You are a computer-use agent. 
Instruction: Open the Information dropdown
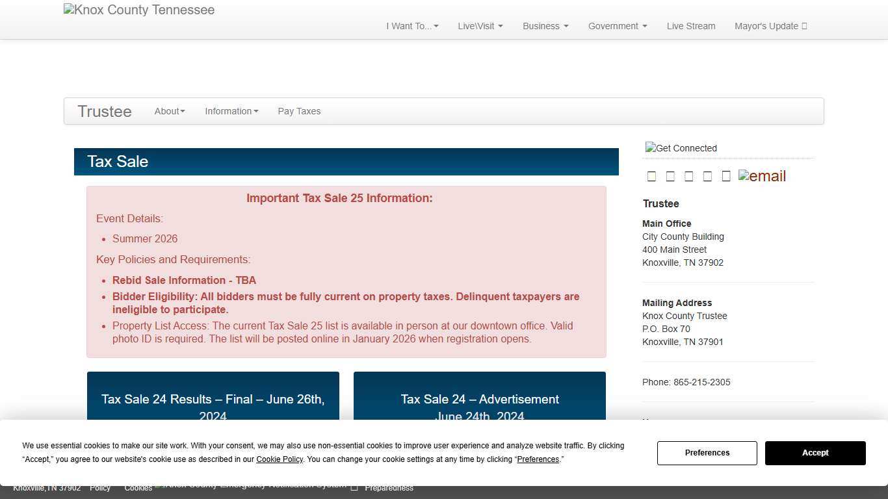coord(231,111)
